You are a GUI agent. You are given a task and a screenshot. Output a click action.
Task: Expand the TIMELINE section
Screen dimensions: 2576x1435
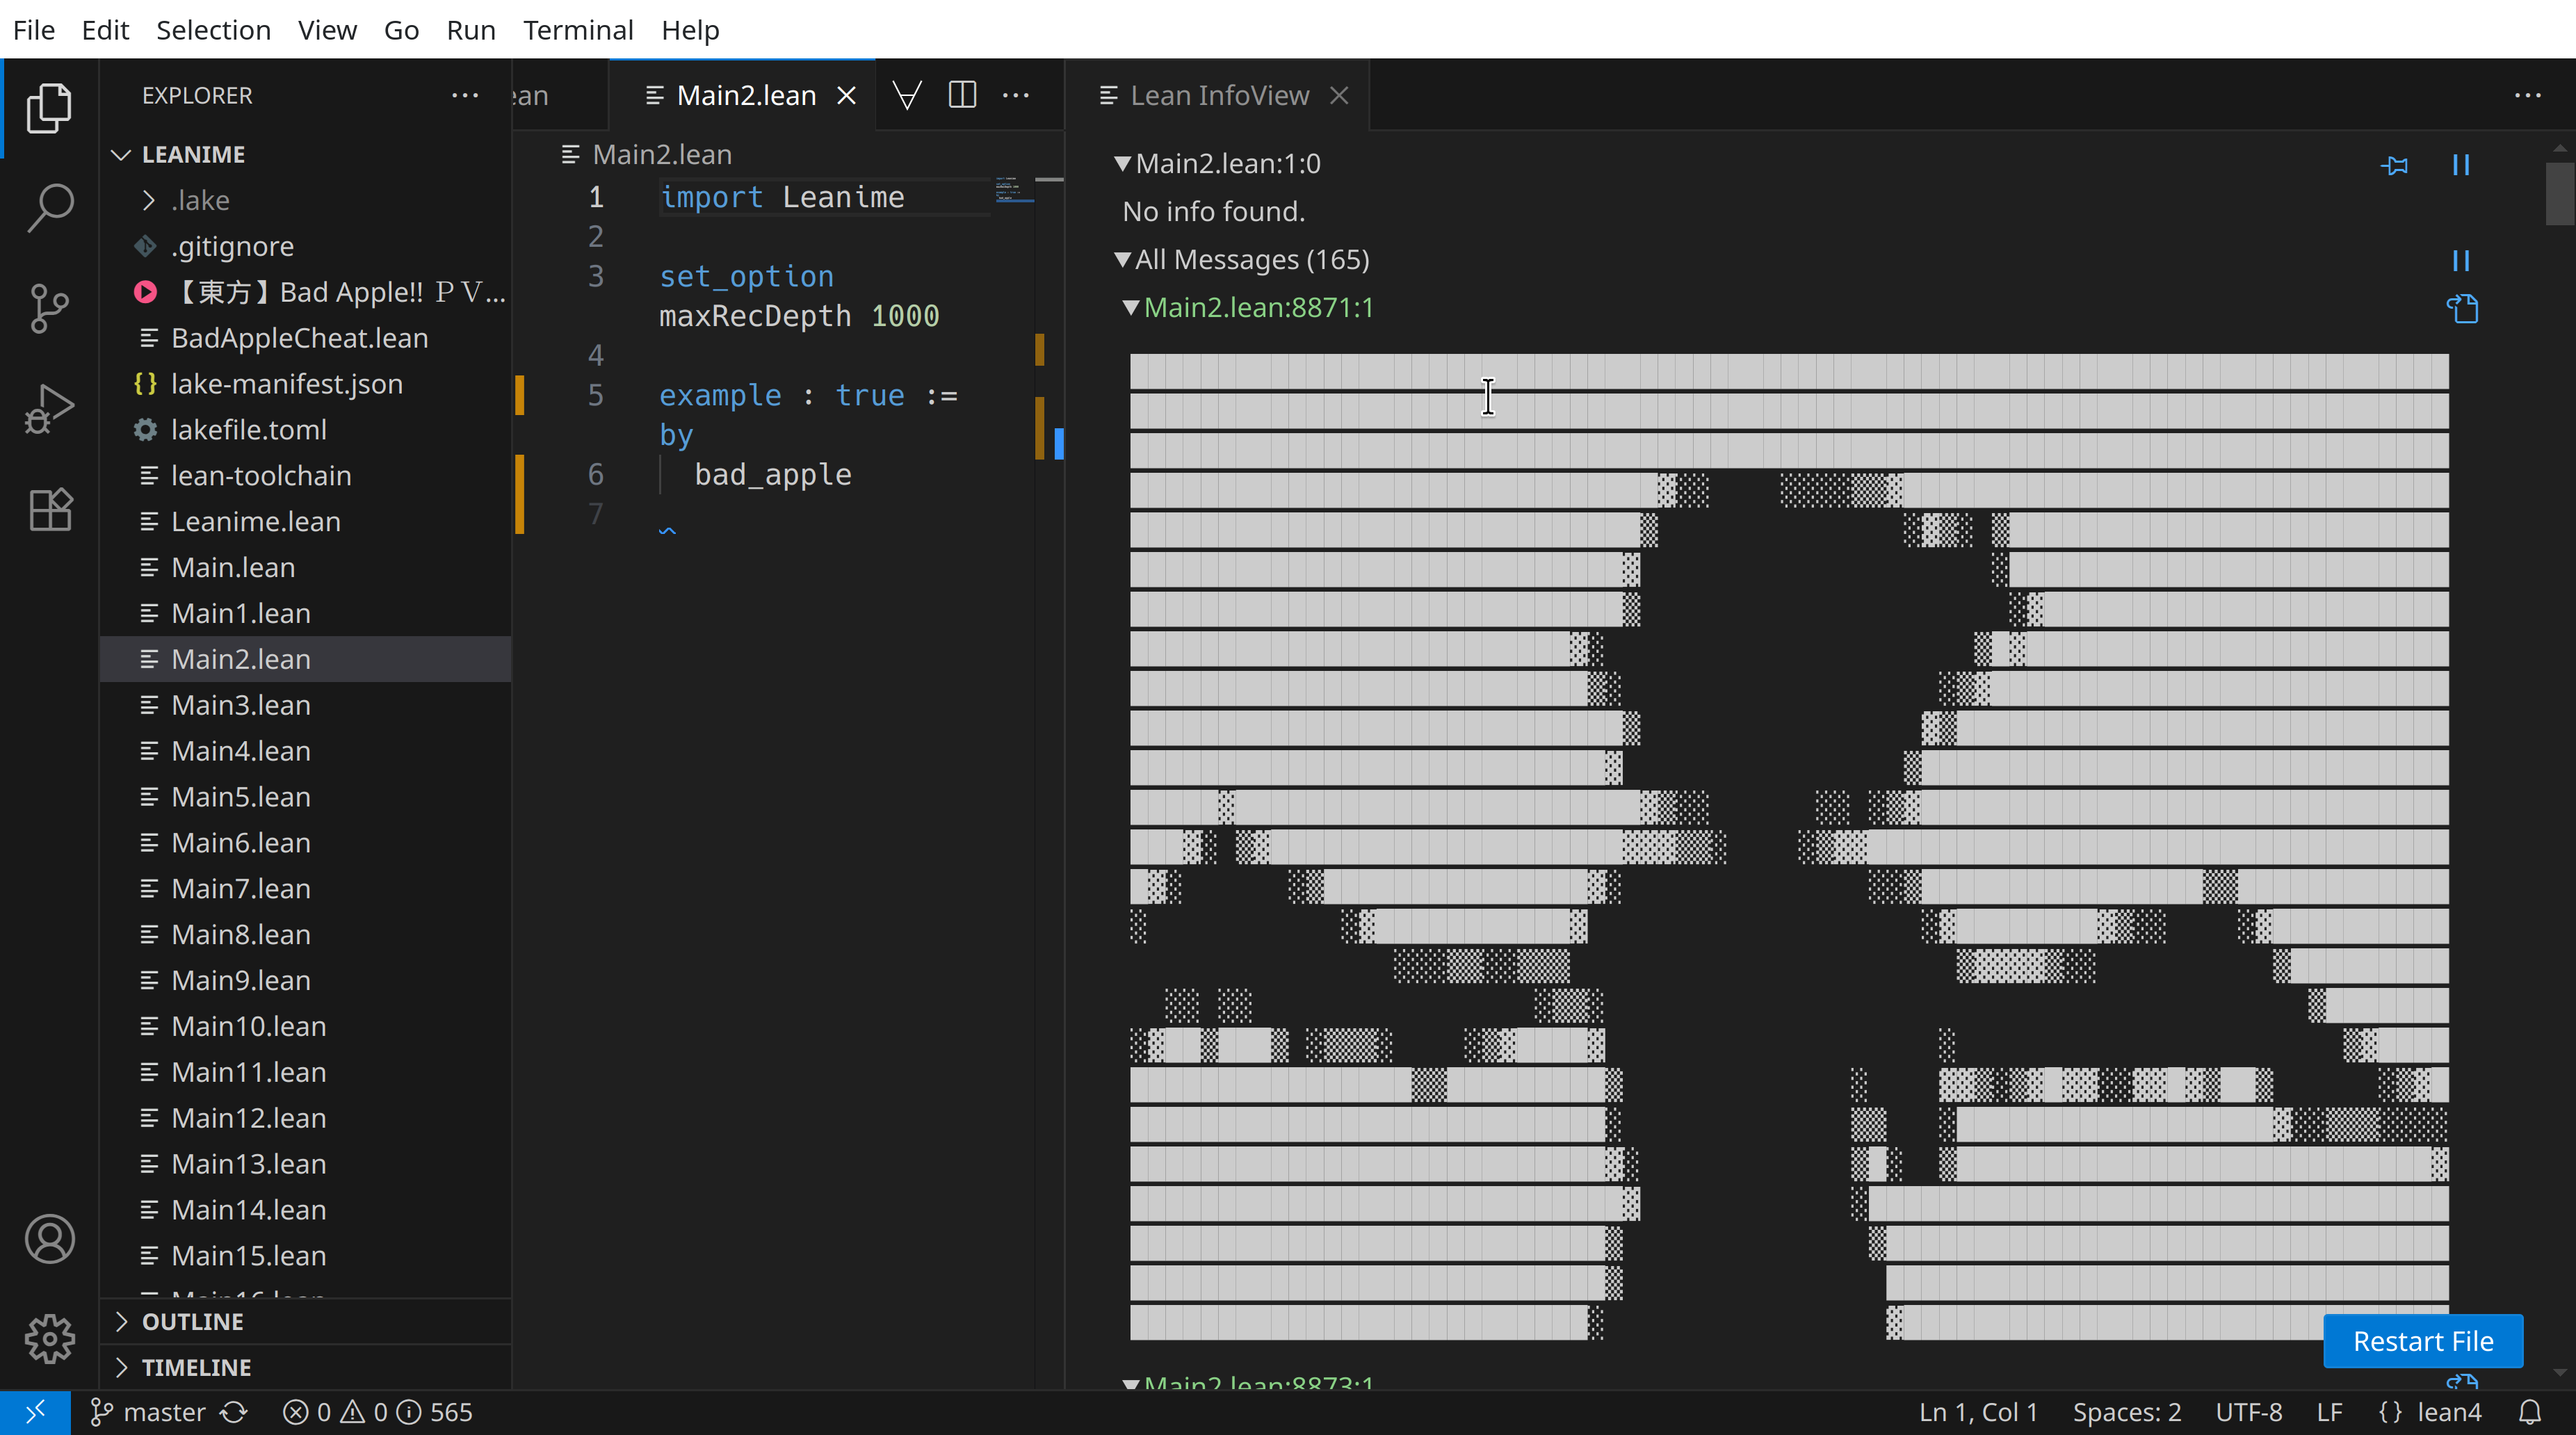pos(306,1367)
